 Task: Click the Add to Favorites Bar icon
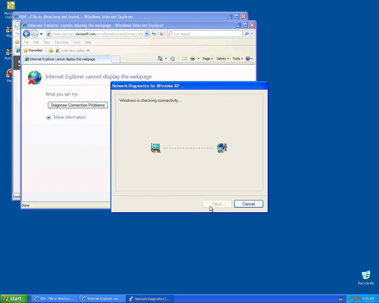pos(51,51)
